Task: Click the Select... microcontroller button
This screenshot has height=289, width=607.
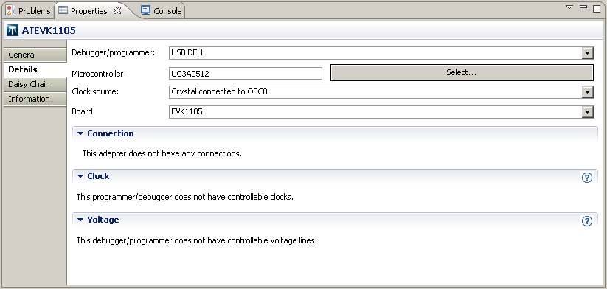Action: (462, 72)
